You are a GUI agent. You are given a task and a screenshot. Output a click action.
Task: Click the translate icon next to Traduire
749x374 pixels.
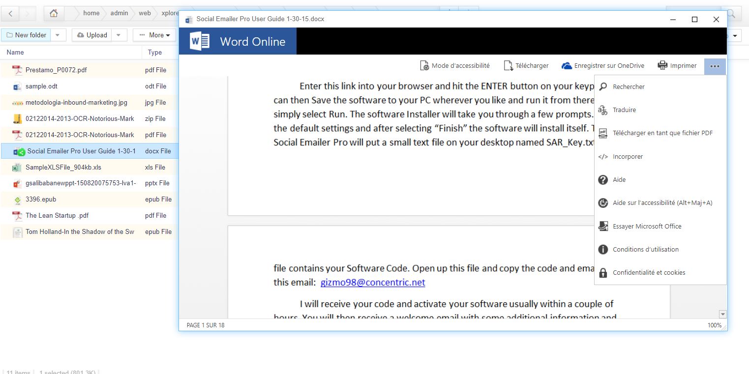click(x=603, y=110)
